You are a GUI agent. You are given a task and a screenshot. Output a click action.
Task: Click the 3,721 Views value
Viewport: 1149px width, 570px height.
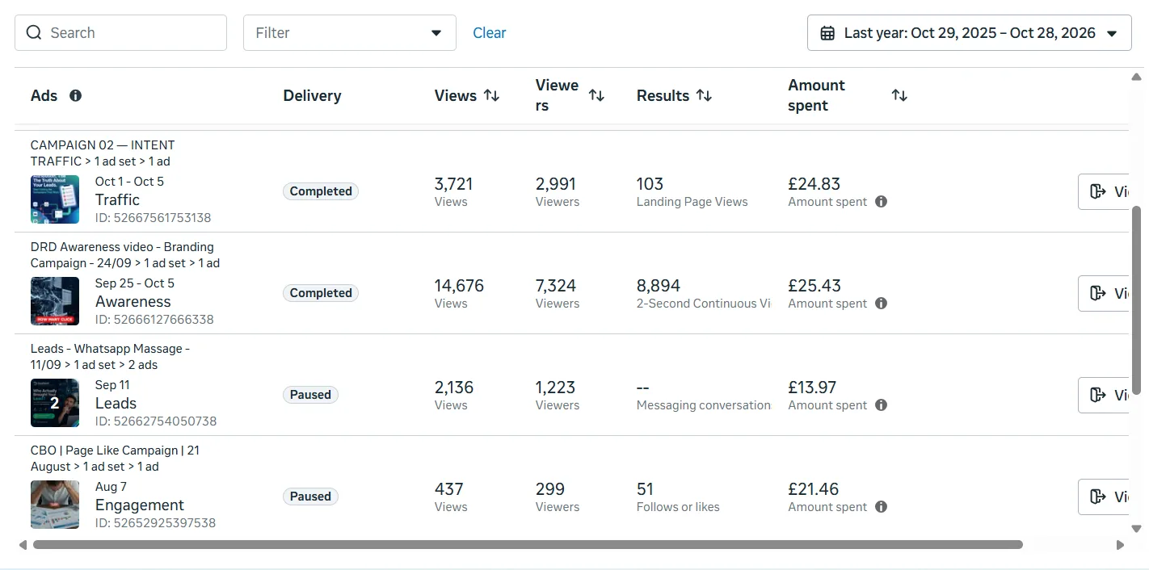coord(454,184)
